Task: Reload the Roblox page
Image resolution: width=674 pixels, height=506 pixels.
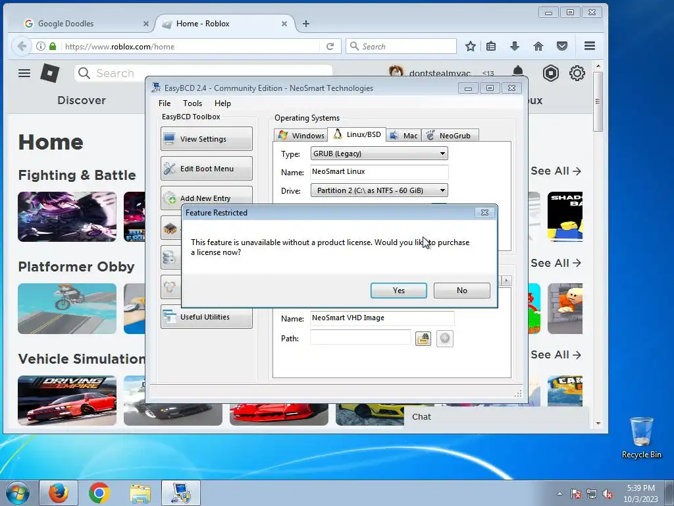Action: (330, 47)
